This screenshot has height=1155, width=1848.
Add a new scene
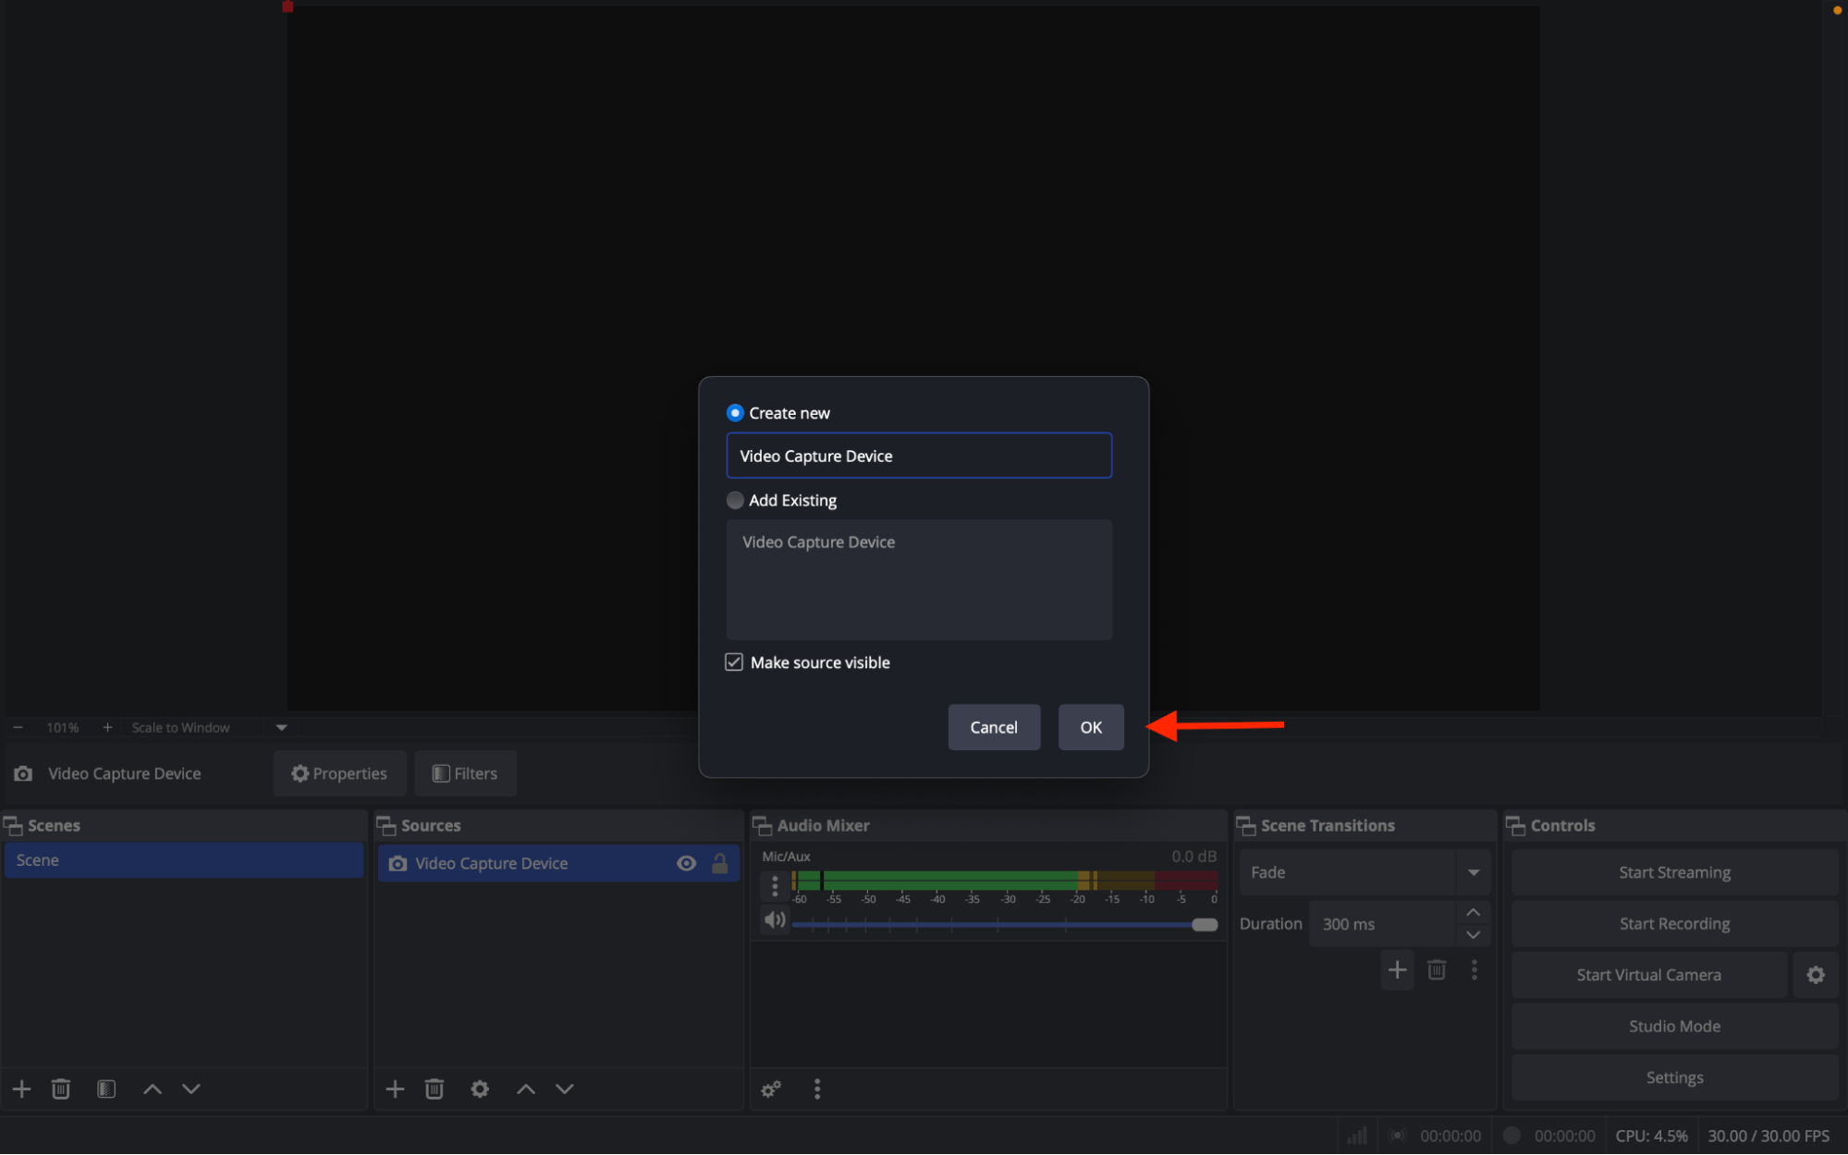21,1088
